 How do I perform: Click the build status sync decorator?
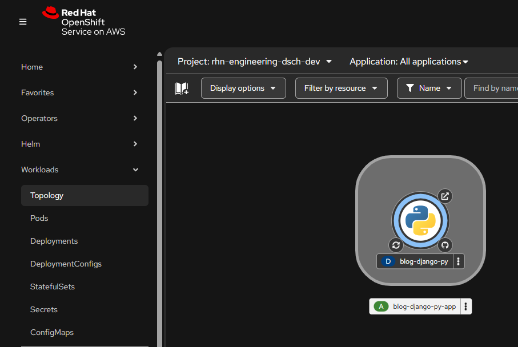coord(396,245)
